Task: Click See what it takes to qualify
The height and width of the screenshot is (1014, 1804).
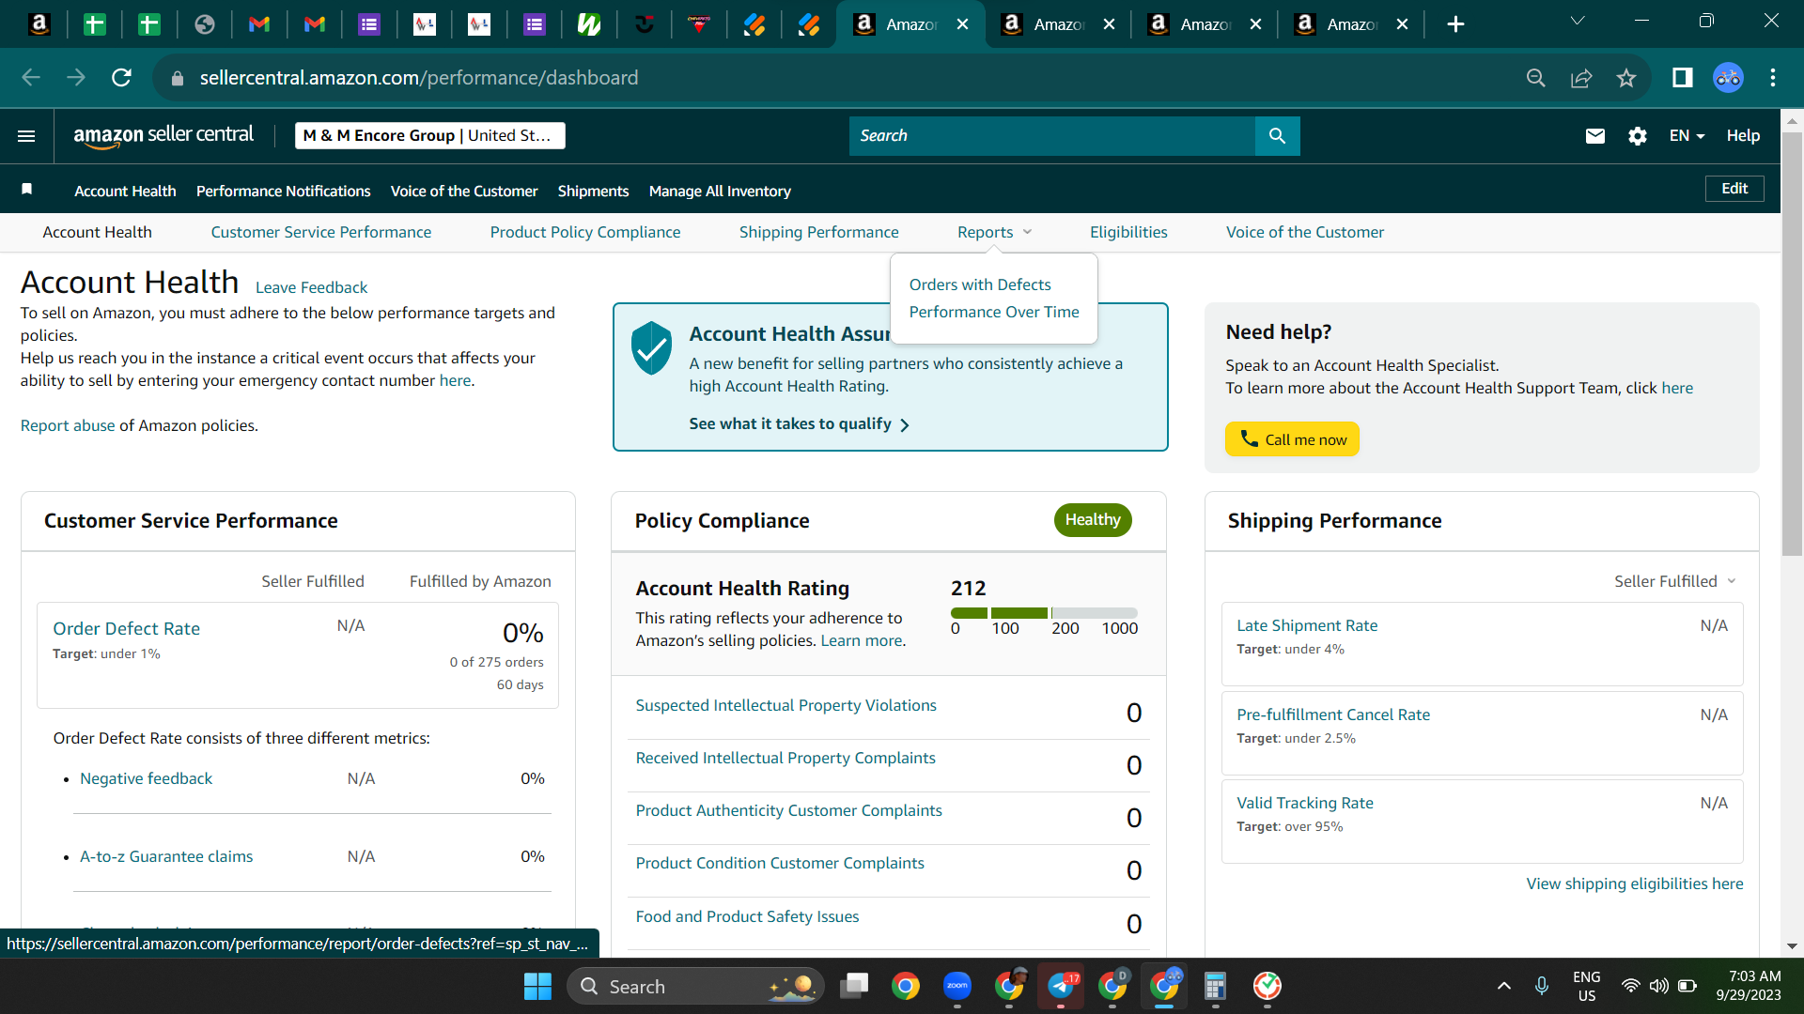Action: tap(799, 424)
